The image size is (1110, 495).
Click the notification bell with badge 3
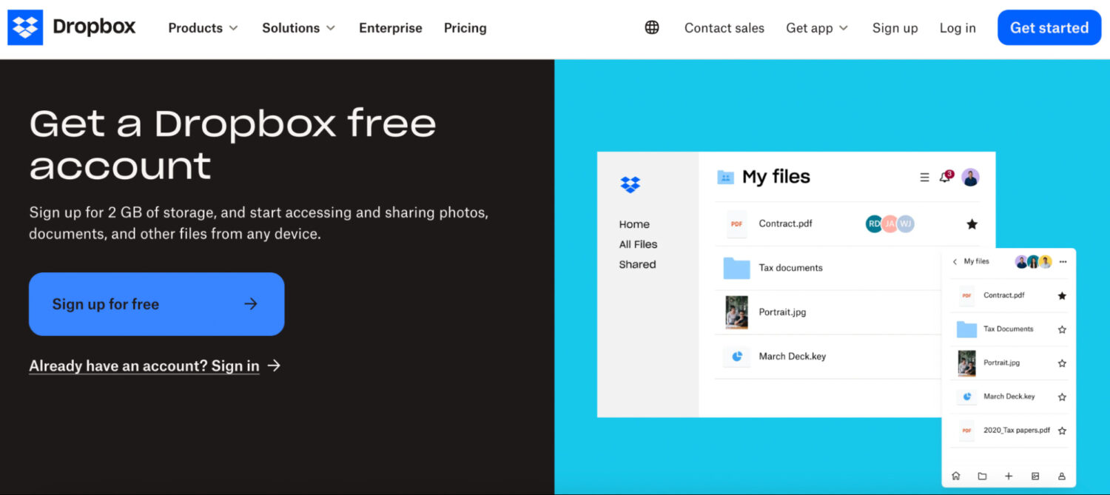pos(946,177)
